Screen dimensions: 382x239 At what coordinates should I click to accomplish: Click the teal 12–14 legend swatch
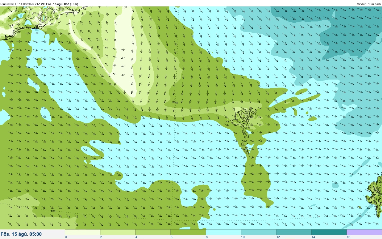294,232
